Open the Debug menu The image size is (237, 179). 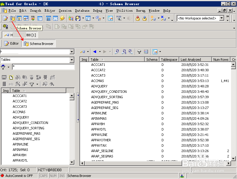(98, 10)
